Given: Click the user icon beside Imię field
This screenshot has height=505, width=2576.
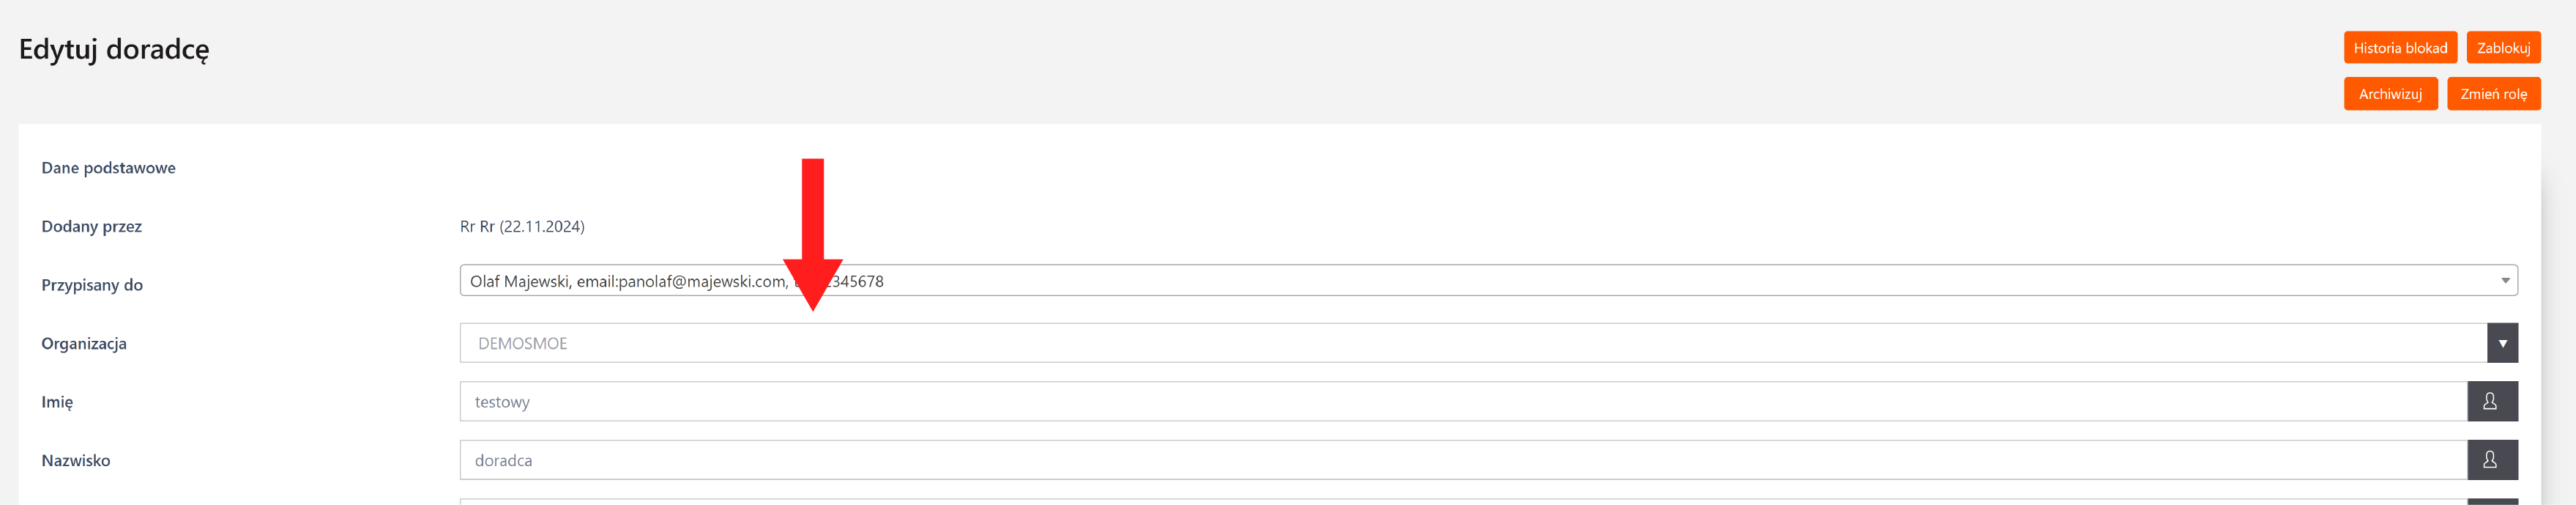Looking at the screenshot, I should [x=2491, y=401].
